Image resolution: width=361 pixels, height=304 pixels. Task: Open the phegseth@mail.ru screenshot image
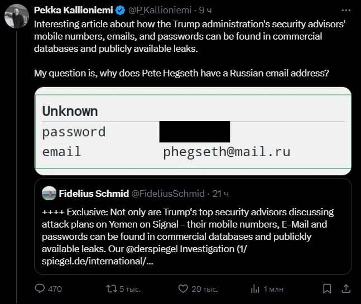193,129
